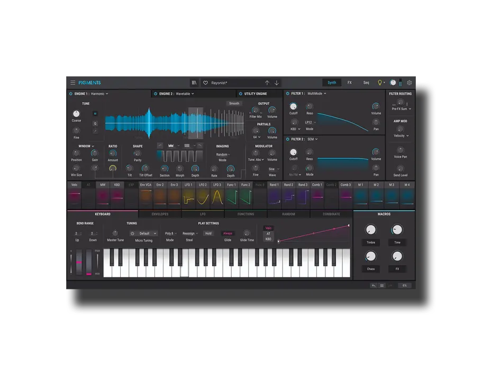Toggle Engine 1 power button
Viewport: 482px width, 374px height.
click(71, 94)
